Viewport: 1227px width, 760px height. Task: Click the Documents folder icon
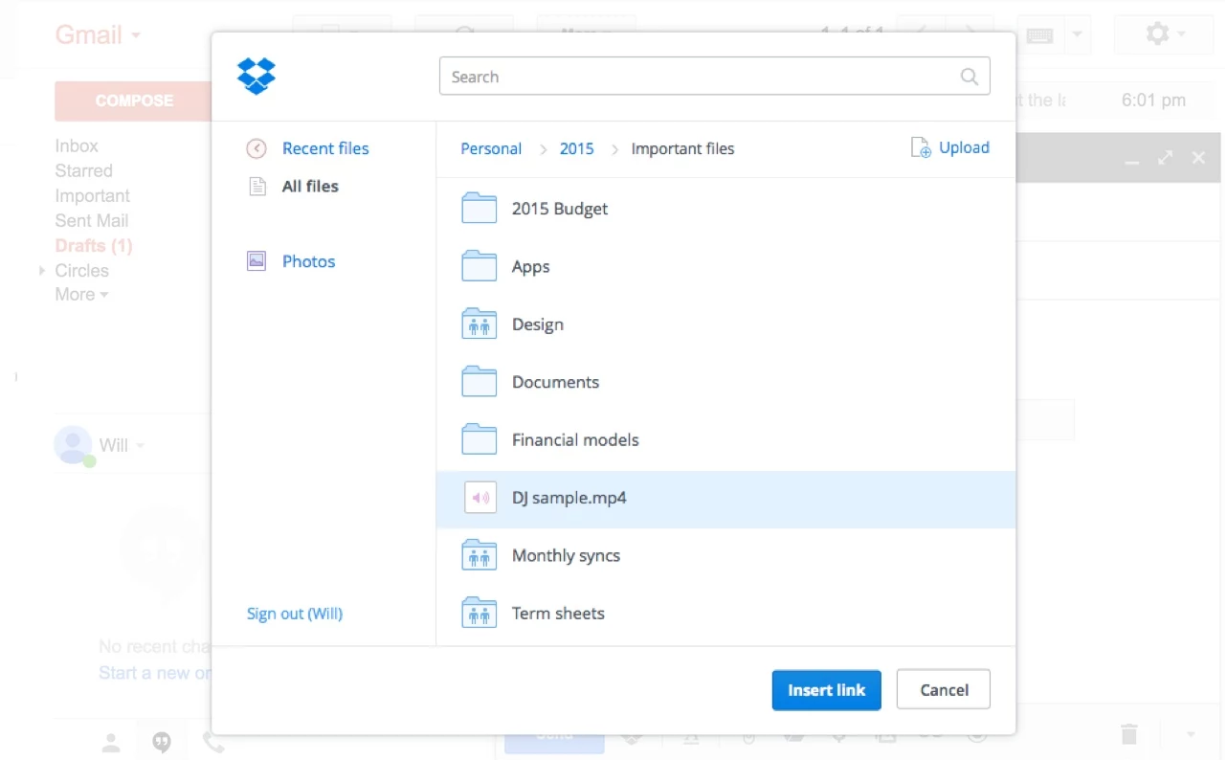(x=479, y=381)
